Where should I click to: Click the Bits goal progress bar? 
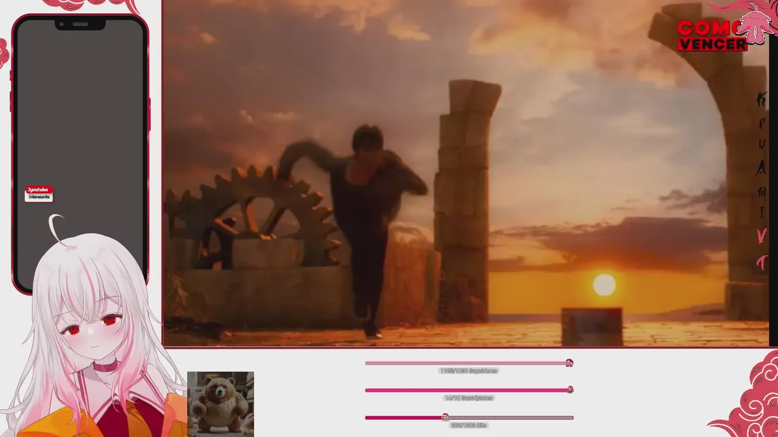coord(469,418)
